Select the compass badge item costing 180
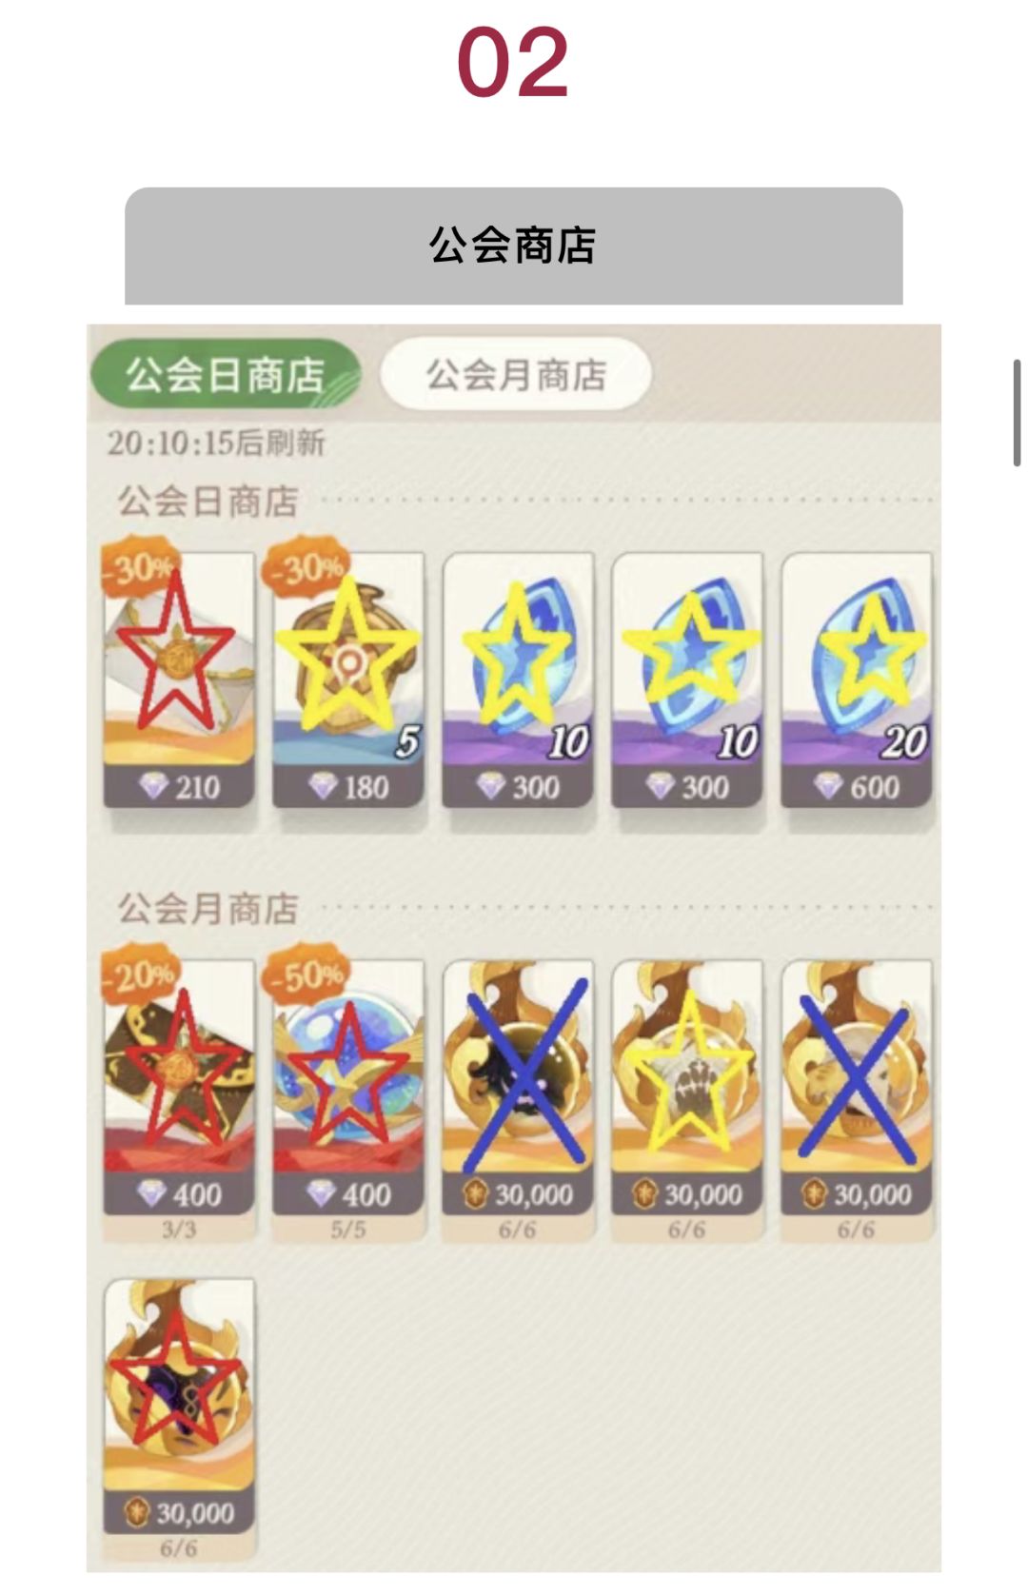Viewport: 1028px width, 1595px height. (348, 679)
